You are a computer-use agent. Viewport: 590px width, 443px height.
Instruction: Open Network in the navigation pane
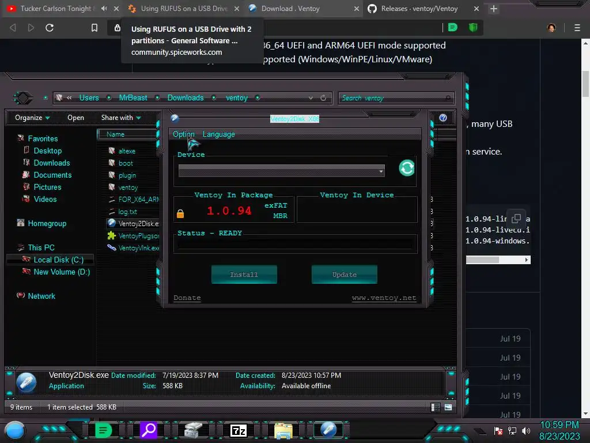(41, 296)
